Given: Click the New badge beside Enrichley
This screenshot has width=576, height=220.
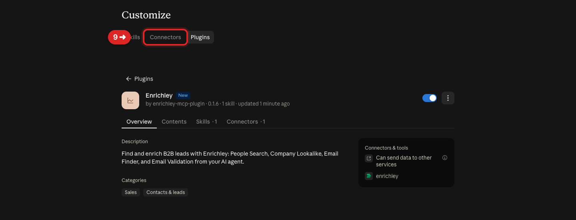Looking at the screenshot, I should click(183, 95).
